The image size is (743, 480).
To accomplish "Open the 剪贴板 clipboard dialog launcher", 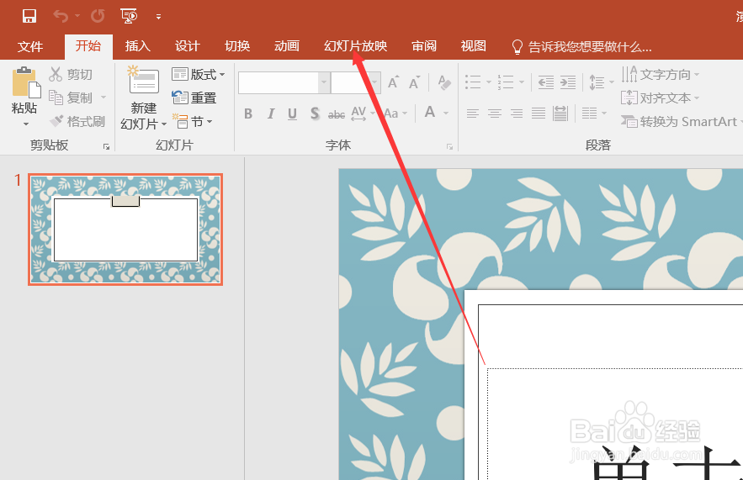I will coord(107,147).
